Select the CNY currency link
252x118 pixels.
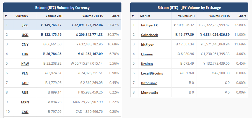25,45
